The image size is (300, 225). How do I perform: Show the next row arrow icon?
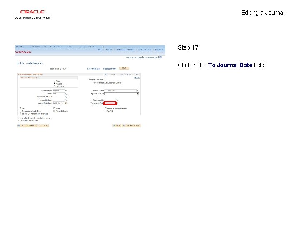133,75
